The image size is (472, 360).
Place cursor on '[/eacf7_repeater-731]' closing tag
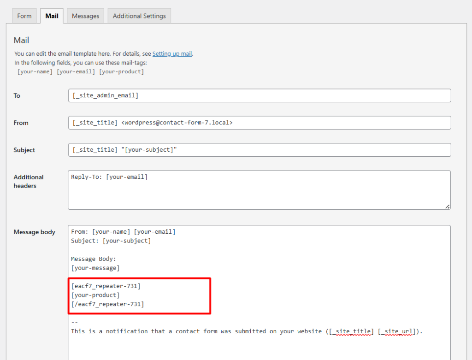click(107, 304)
